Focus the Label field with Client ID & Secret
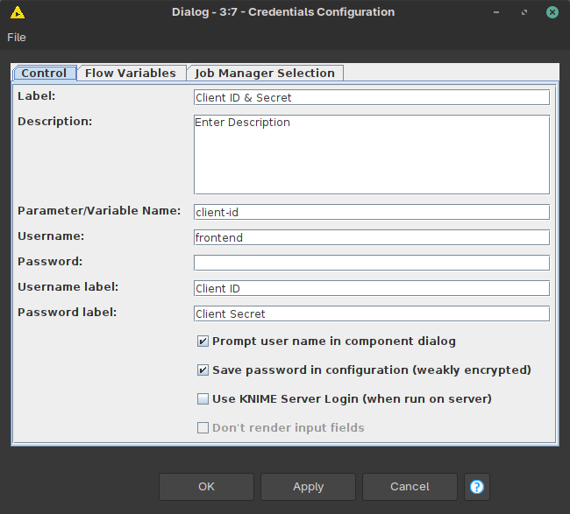The width and height of the screenshot is (570, 514). coord(371,98)
